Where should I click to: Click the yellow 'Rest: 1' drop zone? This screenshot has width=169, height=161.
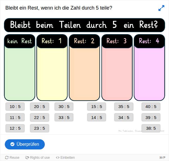pos(52,68)
